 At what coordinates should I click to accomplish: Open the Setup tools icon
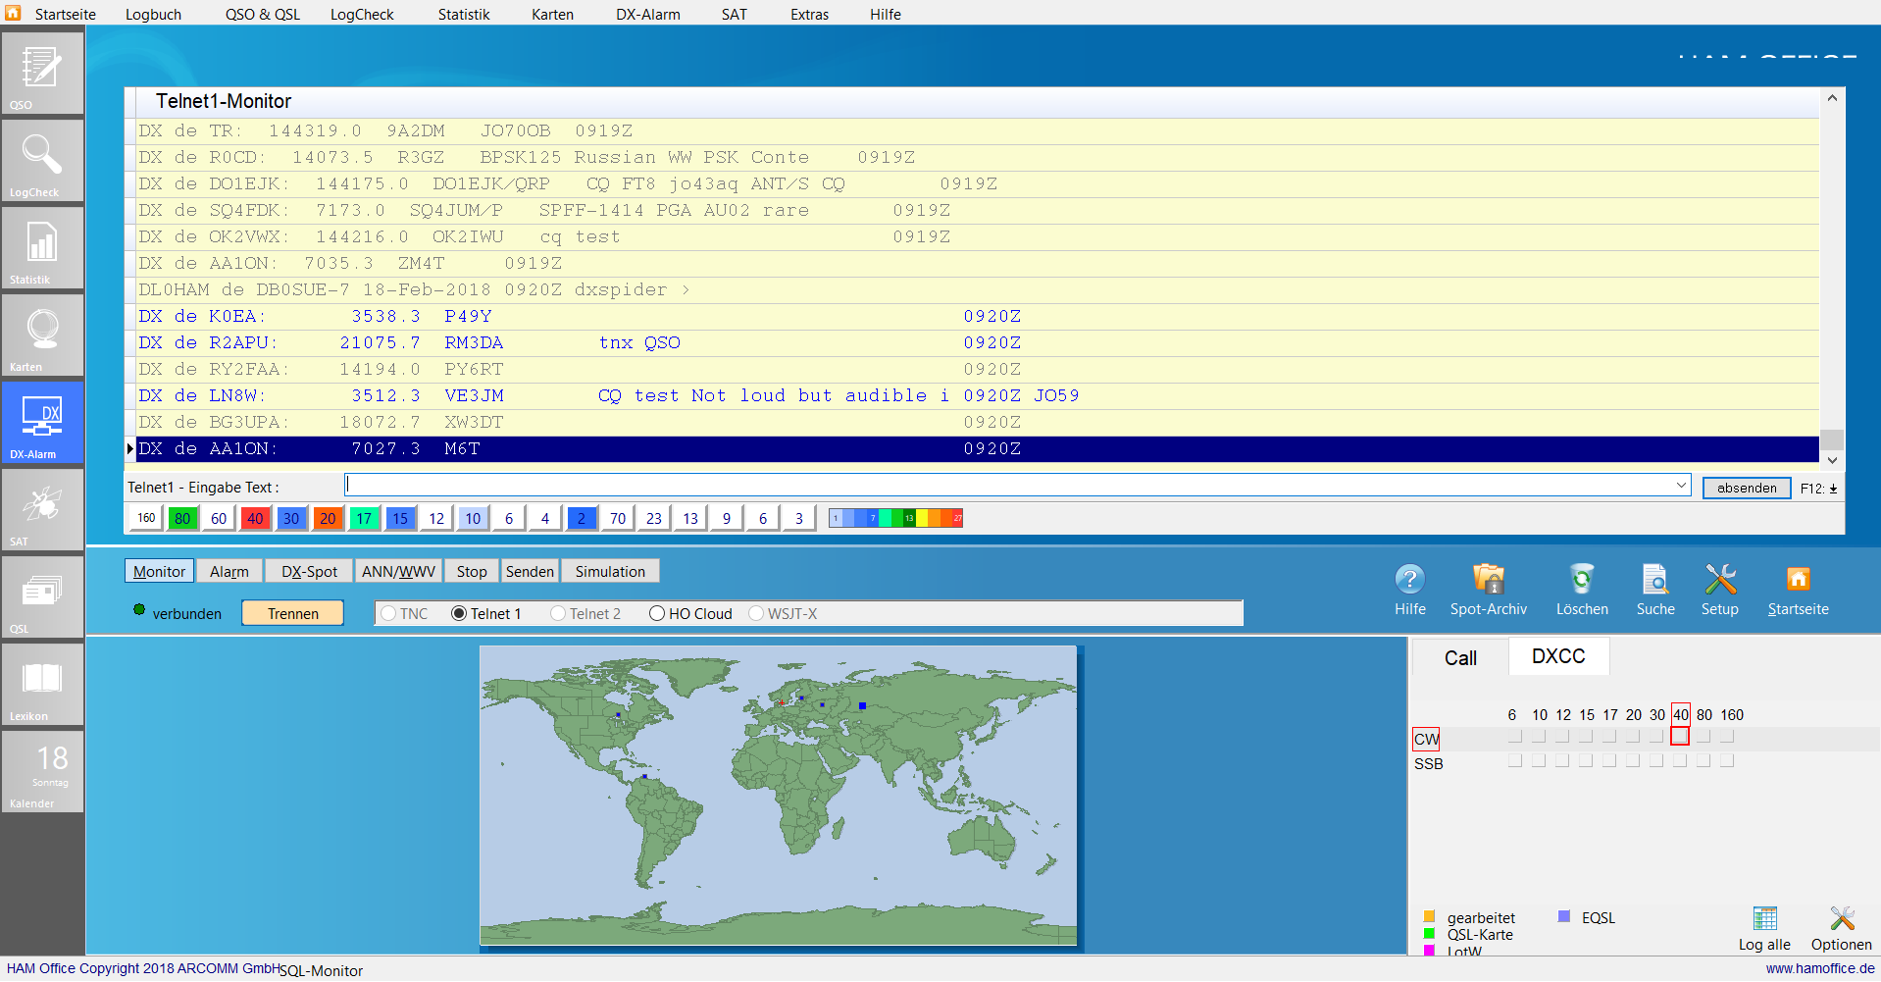click(1719, 580)
